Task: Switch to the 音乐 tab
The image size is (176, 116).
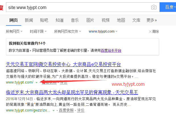Action: click(75, 20)
